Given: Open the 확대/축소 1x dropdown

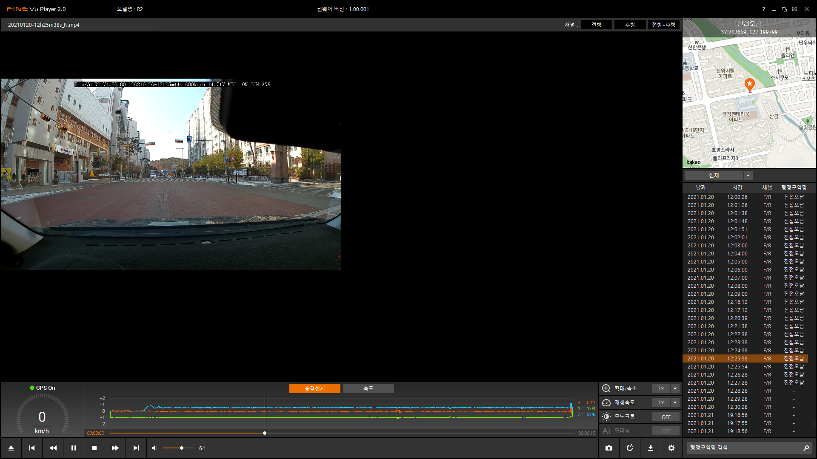Looking at the screenshot, I should [675, 388].
